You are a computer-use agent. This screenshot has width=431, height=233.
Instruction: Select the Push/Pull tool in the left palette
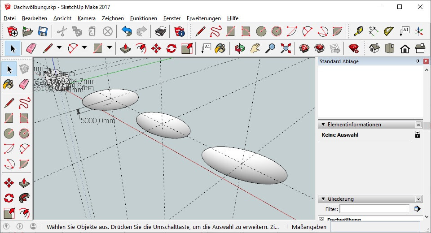[24, 183]
